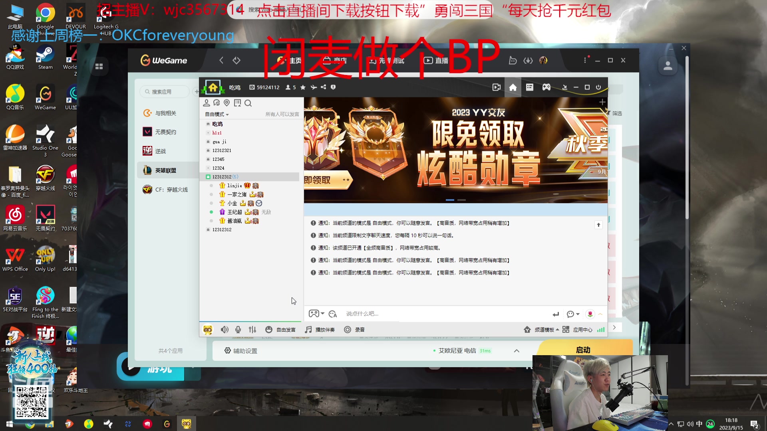The height and width of the screenshot is (431, 767).
Task: Click the send enter arrow icon
Action: pos(556,314)
